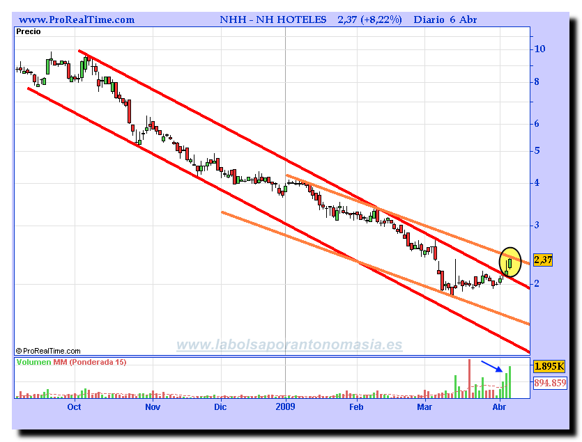Click the Nov label on time axis
Image resolution: width=582 pixels, height=442 pixels.
pyautogui.click(x=153, y=407)
